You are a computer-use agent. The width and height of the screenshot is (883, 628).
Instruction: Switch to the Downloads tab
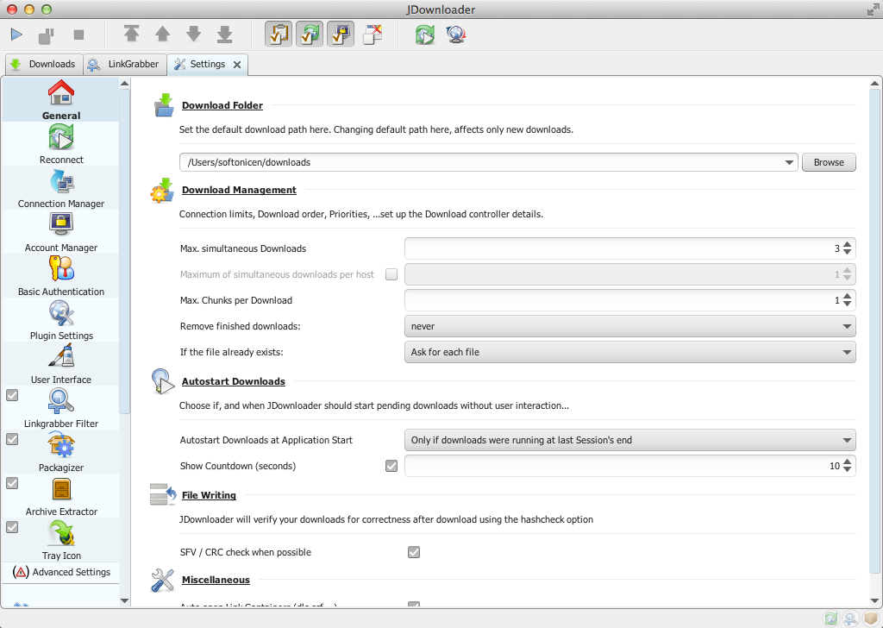(44, 64)
